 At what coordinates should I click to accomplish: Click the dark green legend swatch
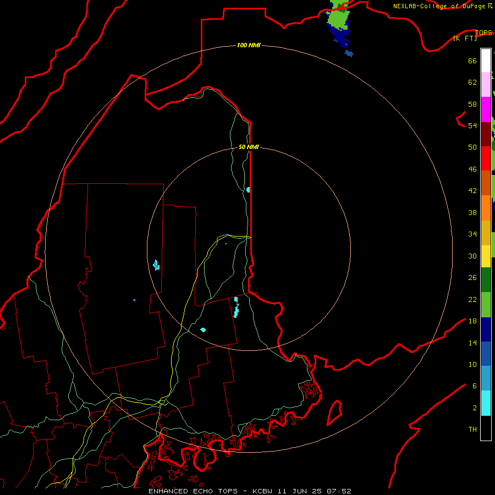[x=486, y=280]
